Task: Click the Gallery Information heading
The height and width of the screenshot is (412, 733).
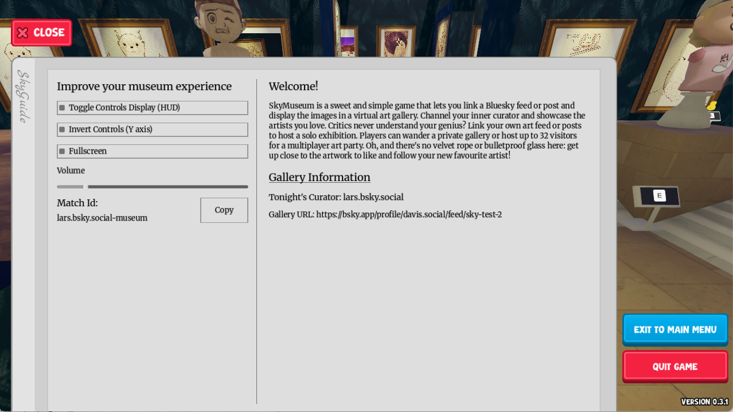Action: (319, 178)
